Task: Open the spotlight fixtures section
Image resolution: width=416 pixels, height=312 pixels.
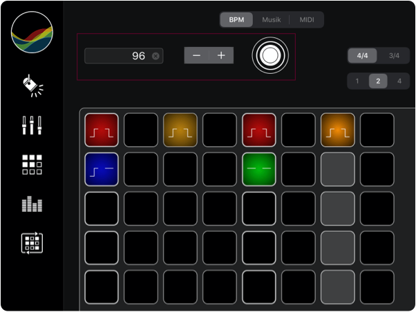Action: [x=32, y=86]
